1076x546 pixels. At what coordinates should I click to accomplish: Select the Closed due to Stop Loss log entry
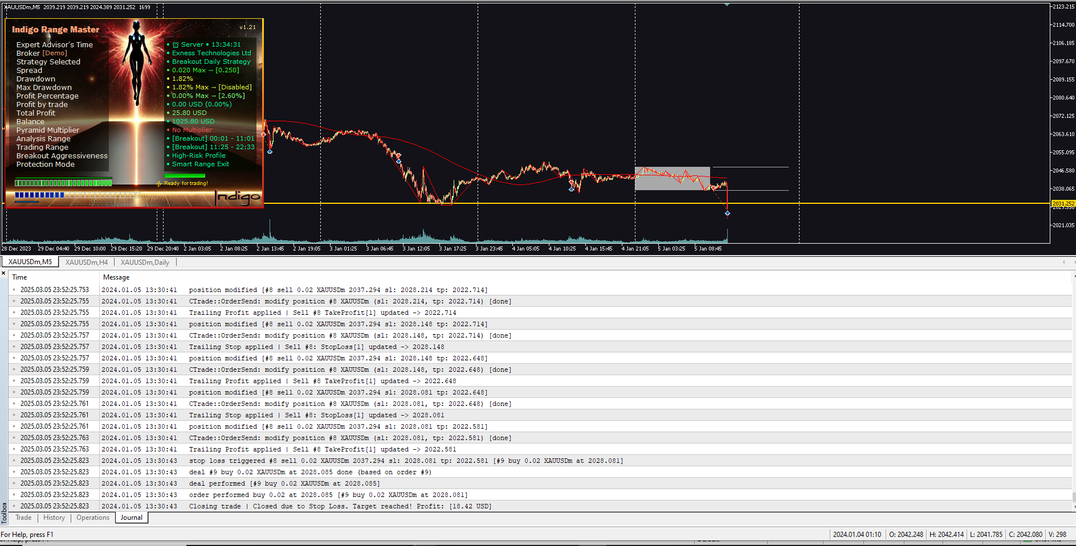pos(540,506)
